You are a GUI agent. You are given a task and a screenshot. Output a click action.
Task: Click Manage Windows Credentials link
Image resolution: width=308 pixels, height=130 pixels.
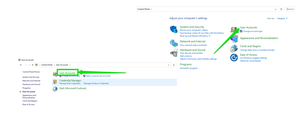pyautogui.click(x=96, y=84)
